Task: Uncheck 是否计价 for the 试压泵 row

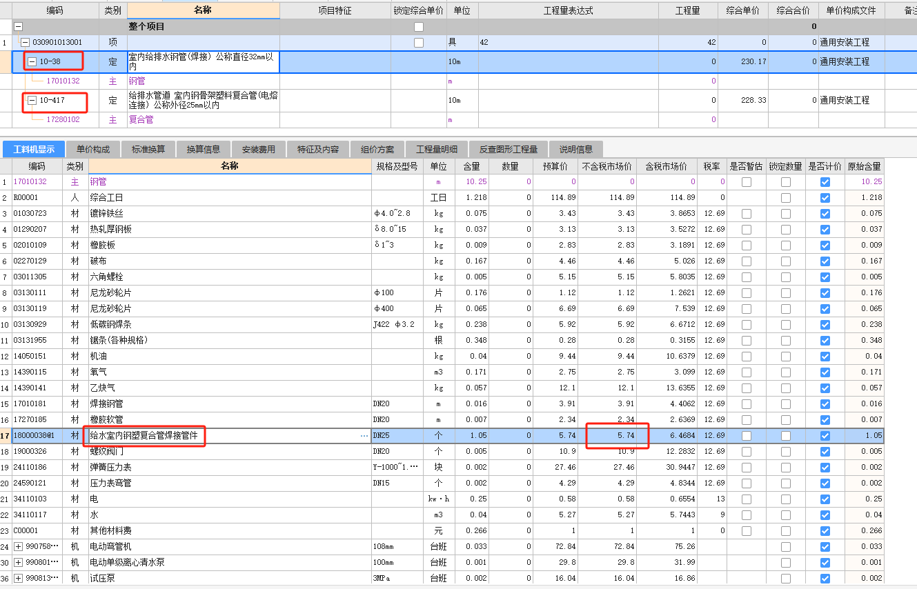Action: point(825,579)
